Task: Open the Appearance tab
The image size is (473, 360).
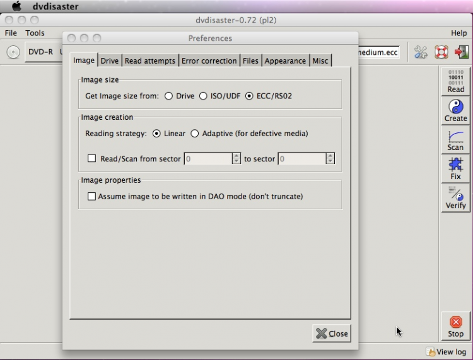Action: tap(285, 61)
